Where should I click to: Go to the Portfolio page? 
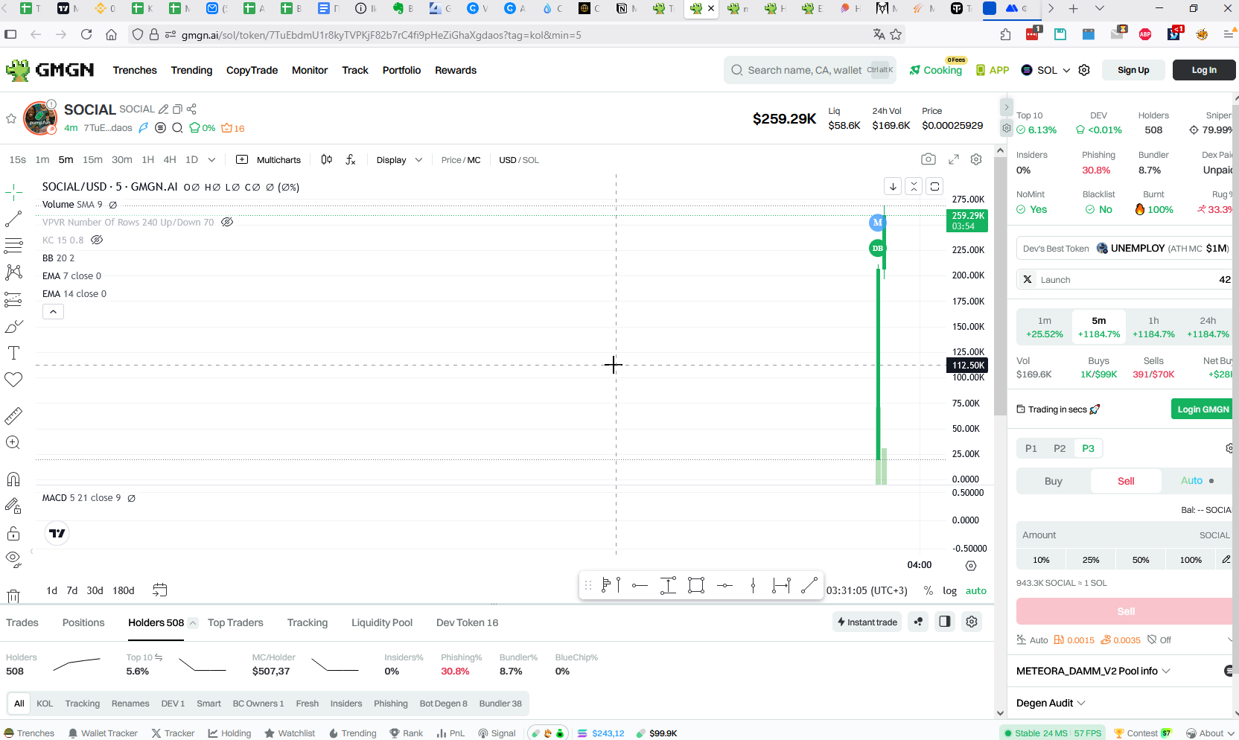pyautogui.click(x=401, y=70)
